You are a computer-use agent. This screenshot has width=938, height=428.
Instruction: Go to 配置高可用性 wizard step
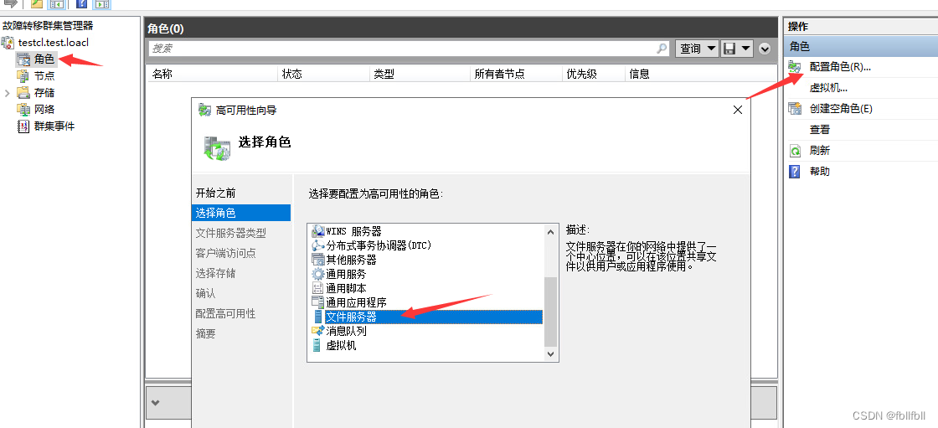(225, 313)
